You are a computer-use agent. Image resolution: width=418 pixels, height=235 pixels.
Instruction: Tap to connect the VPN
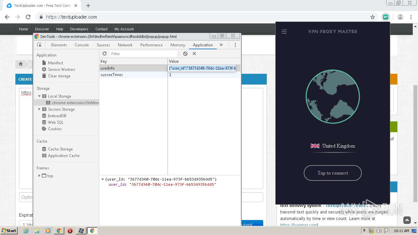pyautogui.click(x=332, y=173)
